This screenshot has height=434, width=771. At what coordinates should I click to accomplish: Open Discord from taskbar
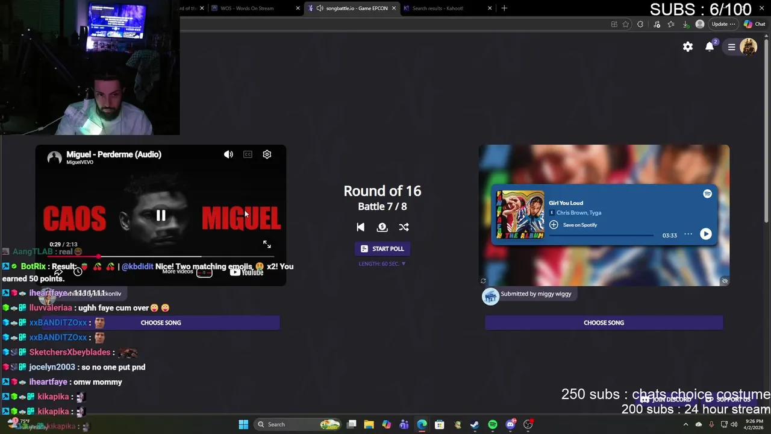coord(511,424)
